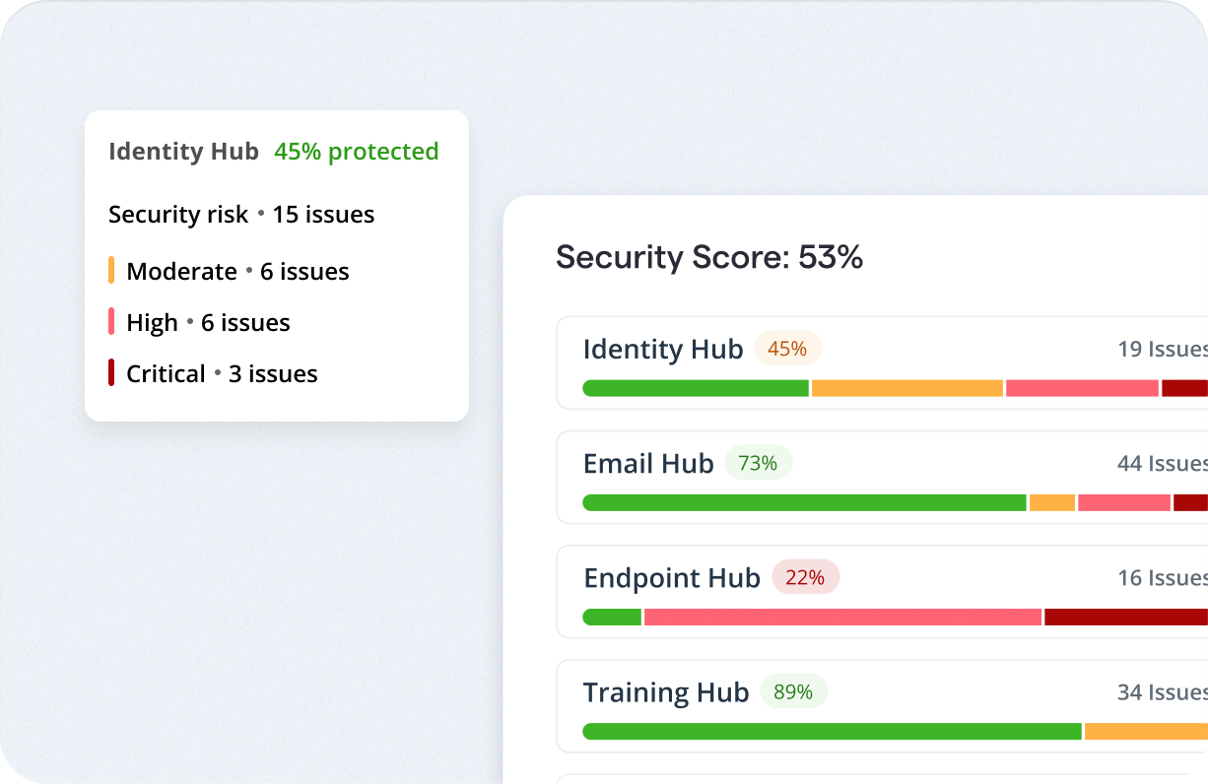Click the dark red Critical color marker

(x=111, y=373)
